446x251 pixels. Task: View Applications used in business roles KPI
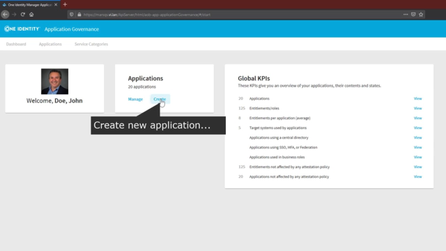(418, 157)
